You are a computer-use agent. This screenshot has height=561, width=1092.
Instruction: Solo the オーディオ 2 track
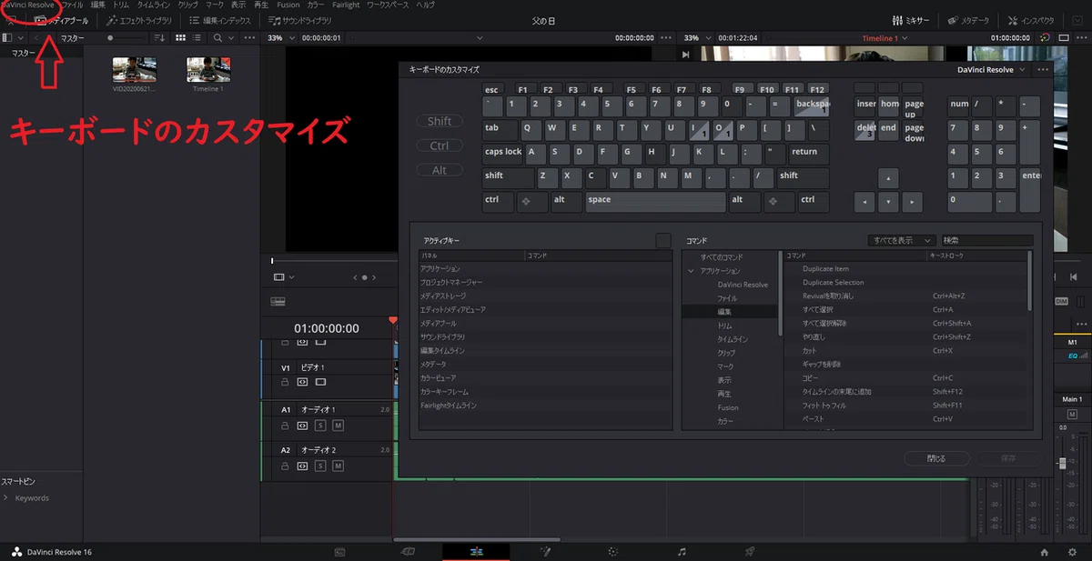coord(320,466)
